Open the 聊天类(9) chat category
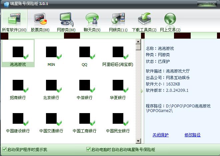Viewport: 220px width, 156px height. [x=92, y=22]
